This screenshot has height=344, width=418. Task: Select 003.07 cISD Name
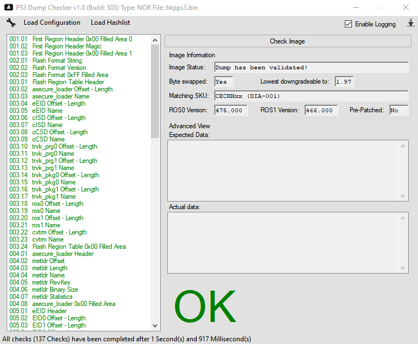coord(36,125)
